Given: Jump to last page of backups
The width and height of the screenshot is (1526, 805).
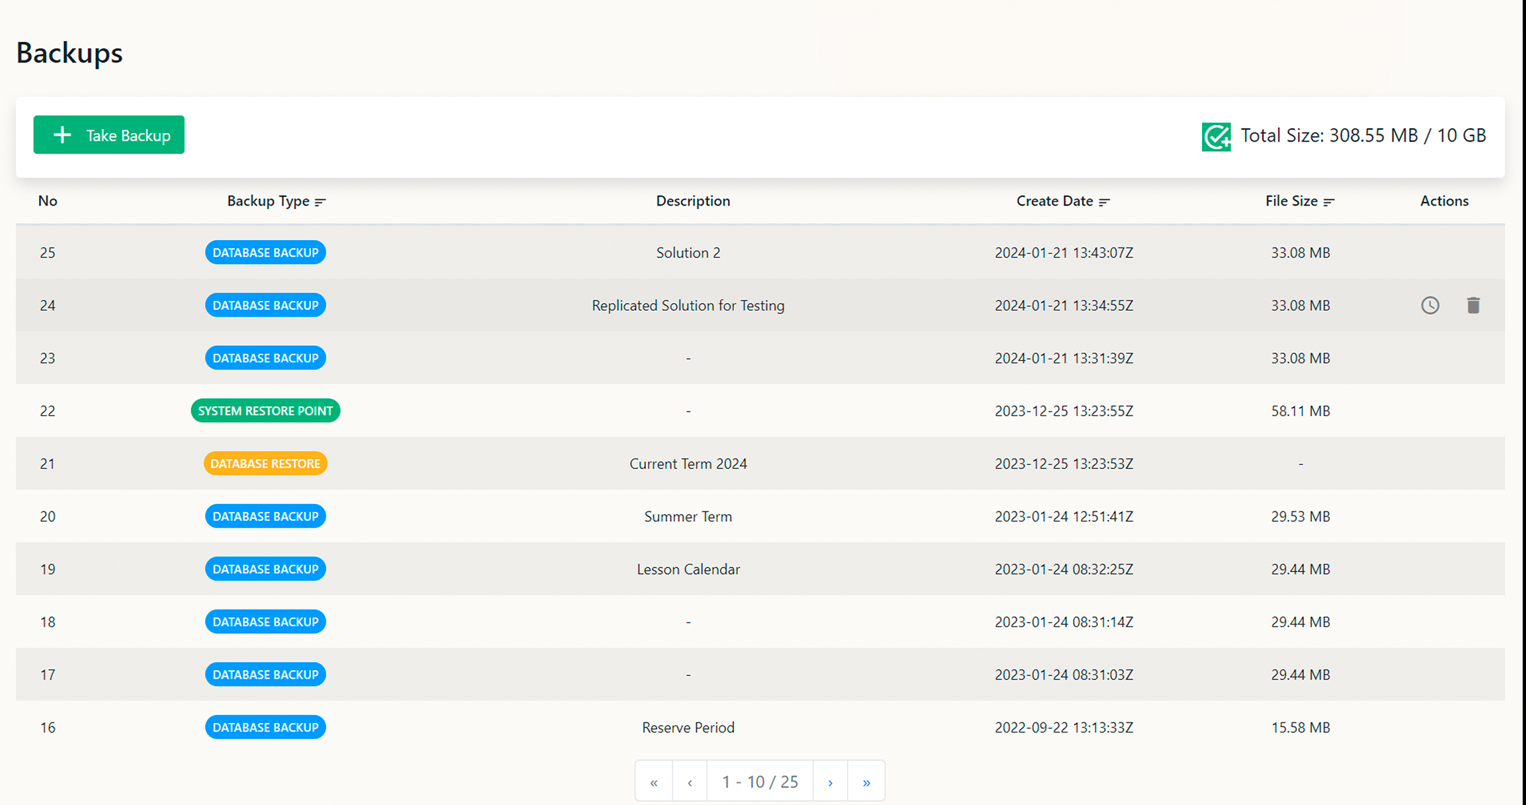Looking at the screenshot, I should 866,782.
